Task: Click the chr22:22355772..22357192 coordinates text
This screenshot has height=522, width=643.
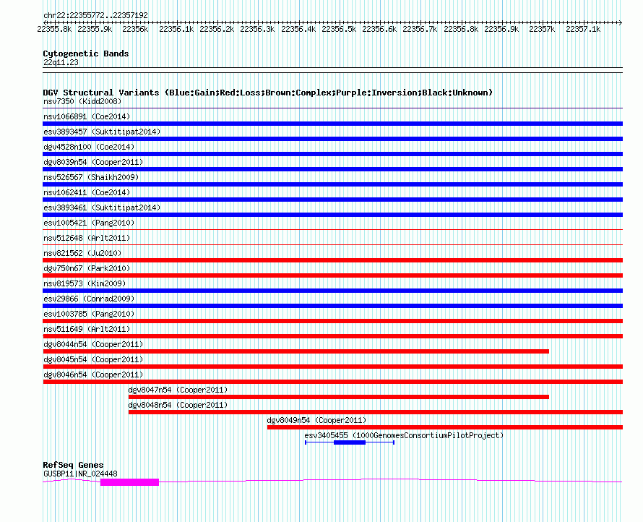Action: (95, 15)
